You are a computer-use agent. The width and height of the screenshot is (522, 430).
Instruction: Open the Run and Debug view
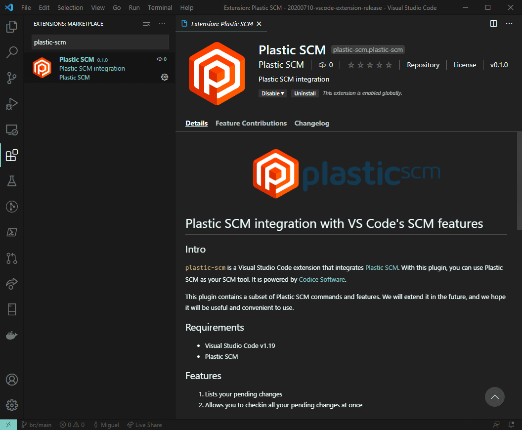(11, 104)
